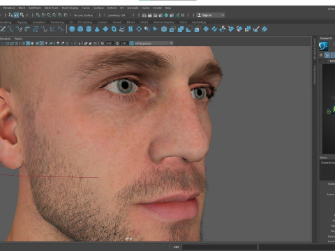The height and width of the screenshot is (251, 335).
Task: Click the snap to points magnet icon
Action: 49,15
